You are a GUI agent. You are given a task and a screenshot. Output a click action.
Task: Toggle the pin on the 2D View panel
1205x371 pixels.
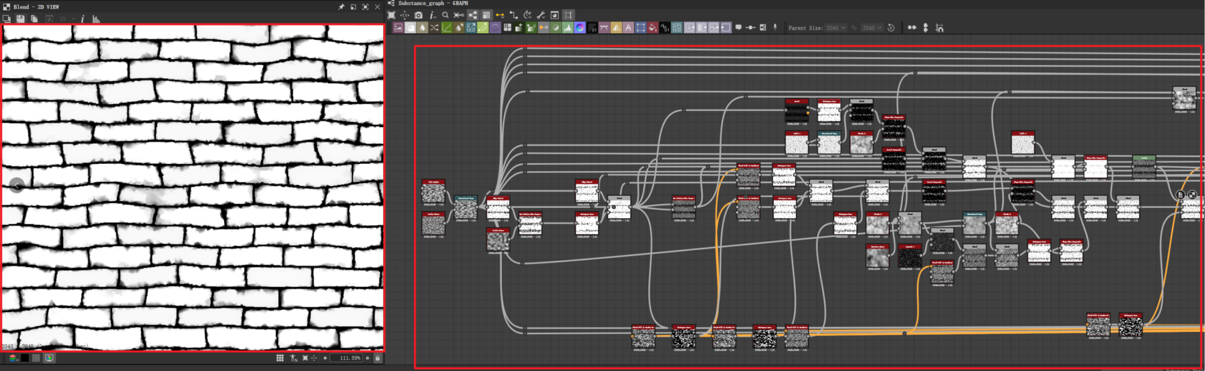(341, 7)
